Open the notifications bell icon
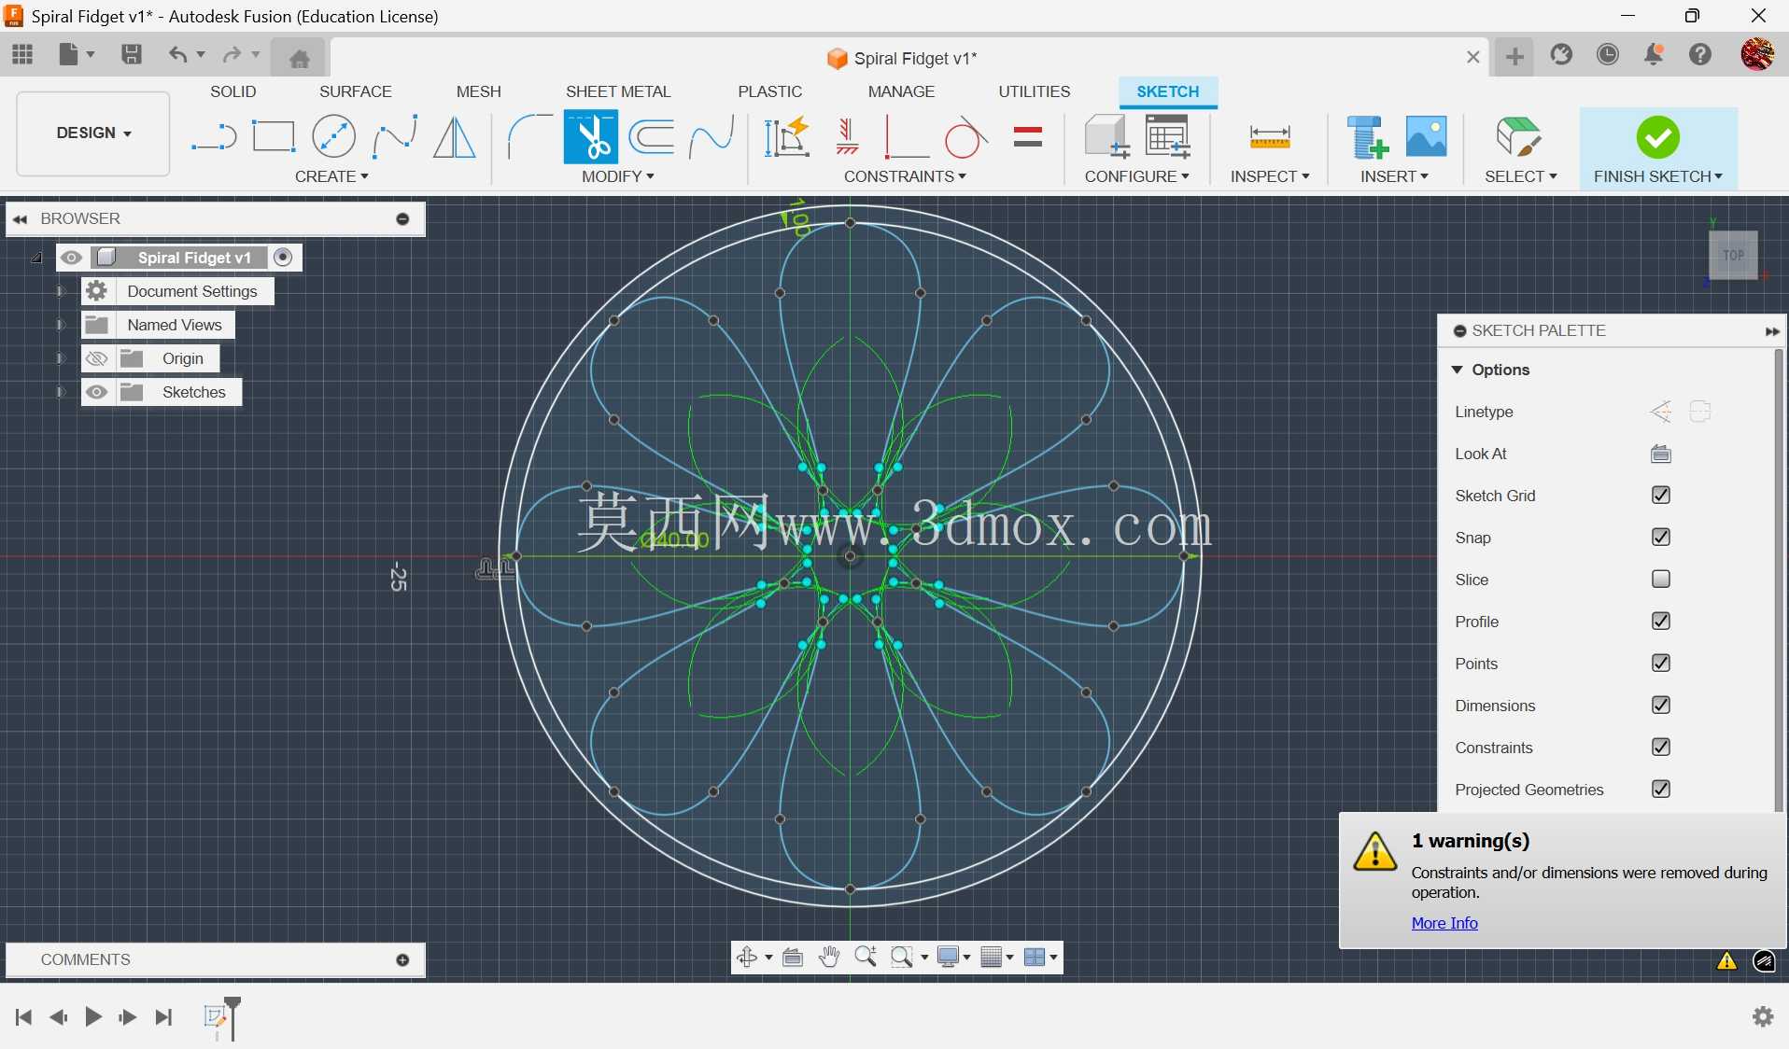The height and width of the screenshot is (1049, 1789). (x=1654, y=55)
